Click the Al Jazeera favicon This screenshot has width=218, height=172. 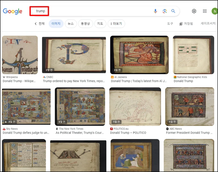[112, 77]
